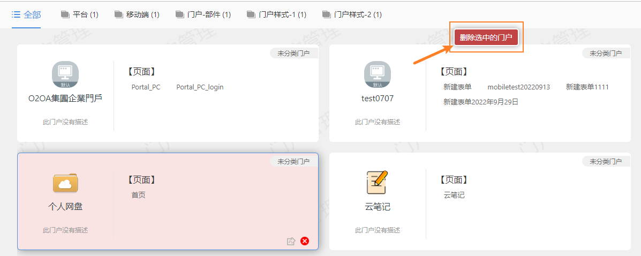Open the Portal_PC page link
Screen dimensions: 641x256
[x=146, y=87]
